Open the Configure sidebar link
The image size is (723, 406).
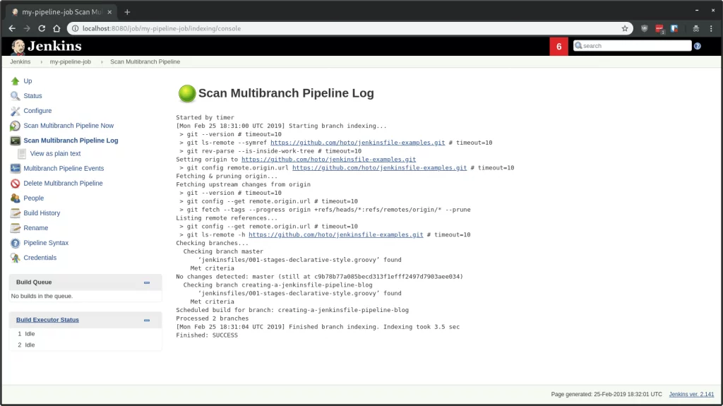point(38,111)
